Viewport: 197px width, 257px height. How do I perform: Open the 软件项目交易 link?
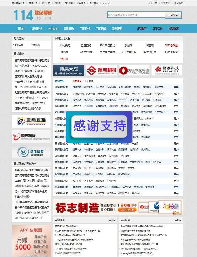click(107, 46)
